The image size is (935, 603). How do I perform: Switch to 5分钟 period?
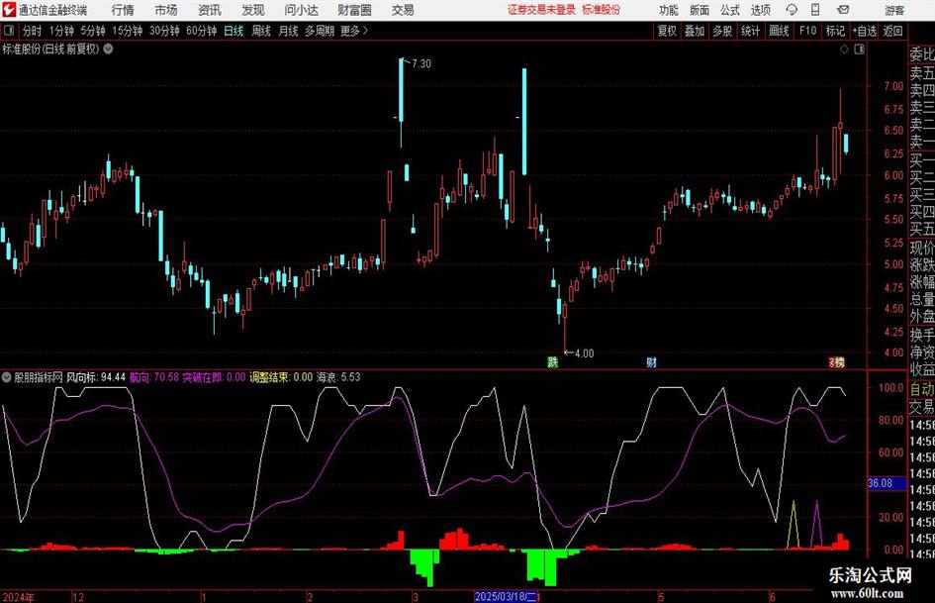click(93, 31)
